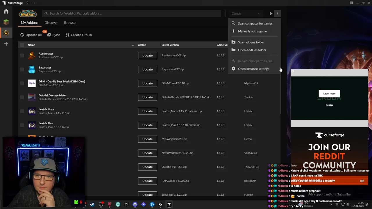
Task: Open Steam from the taskbar
Action: pyautogui.click(x=92, y=204)
